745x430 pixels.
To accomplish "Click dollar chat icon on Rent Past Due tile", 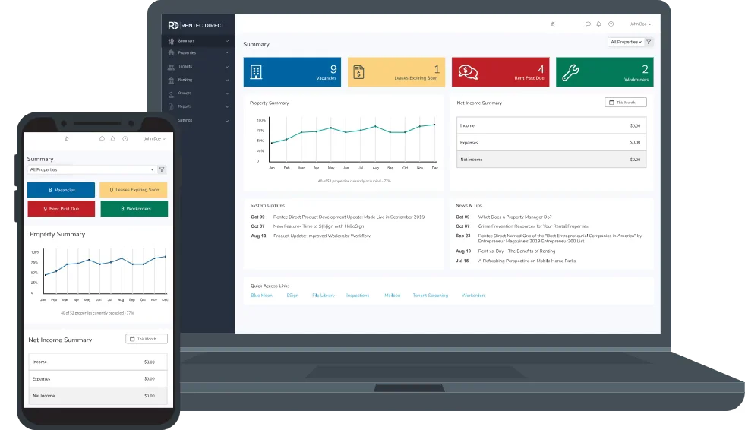I will [468, 72].
